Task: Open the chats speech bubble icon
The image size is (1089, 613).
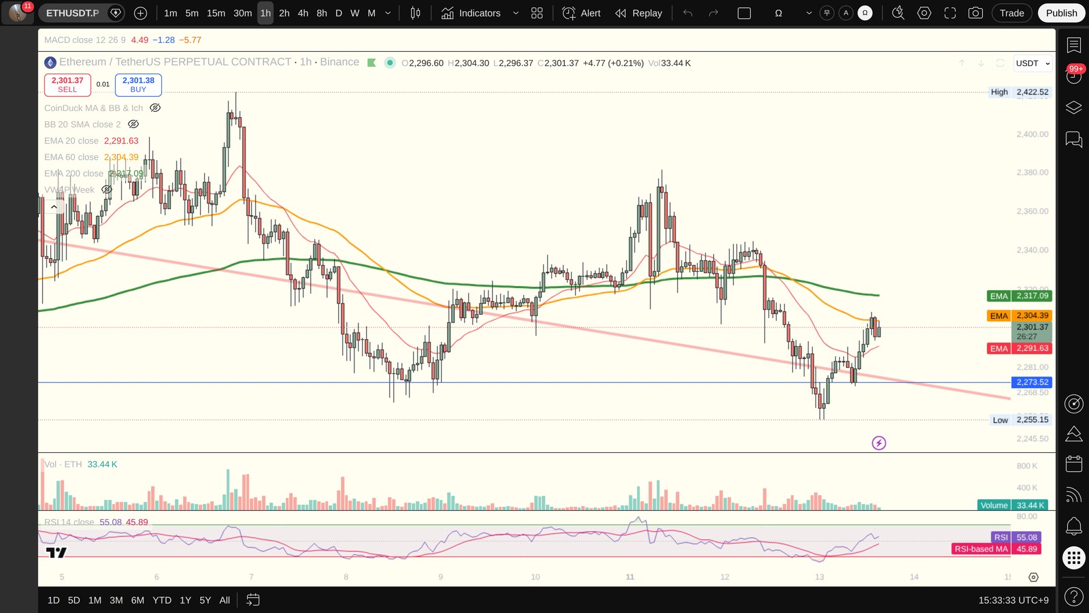Action: pyautogui.click(x=1074, y=139)
